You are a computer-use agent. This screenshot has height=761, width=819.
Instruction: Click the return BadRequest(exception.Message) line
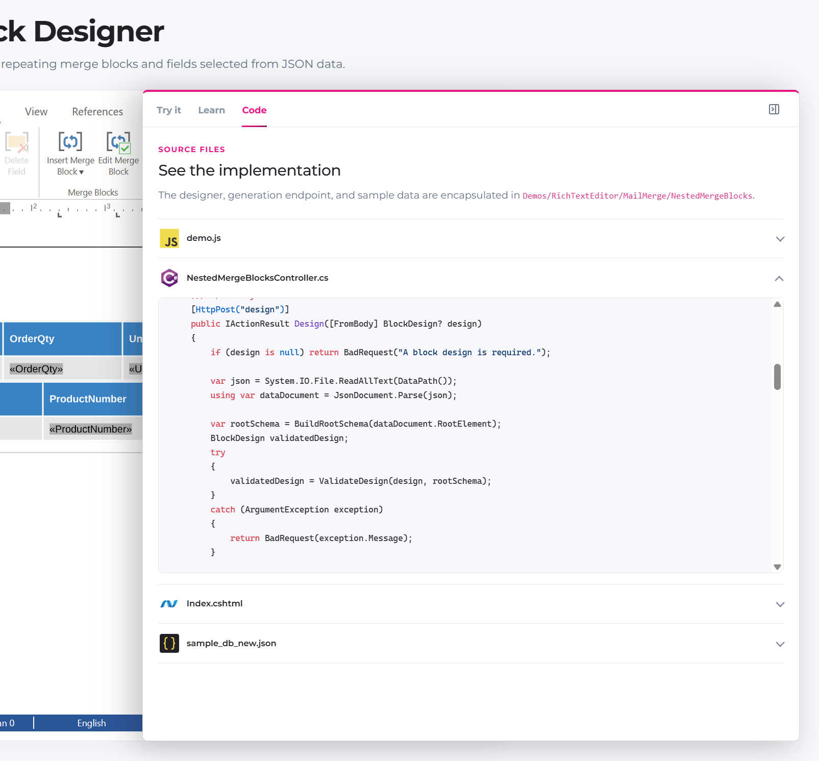(321, 538)
